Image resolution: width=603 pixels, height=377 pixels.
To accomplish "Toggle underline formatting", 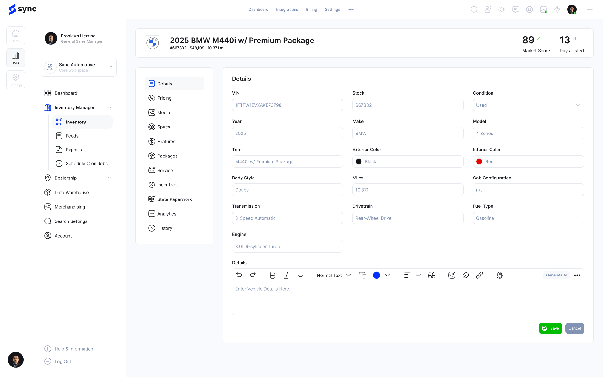I will tap(301, 275).
